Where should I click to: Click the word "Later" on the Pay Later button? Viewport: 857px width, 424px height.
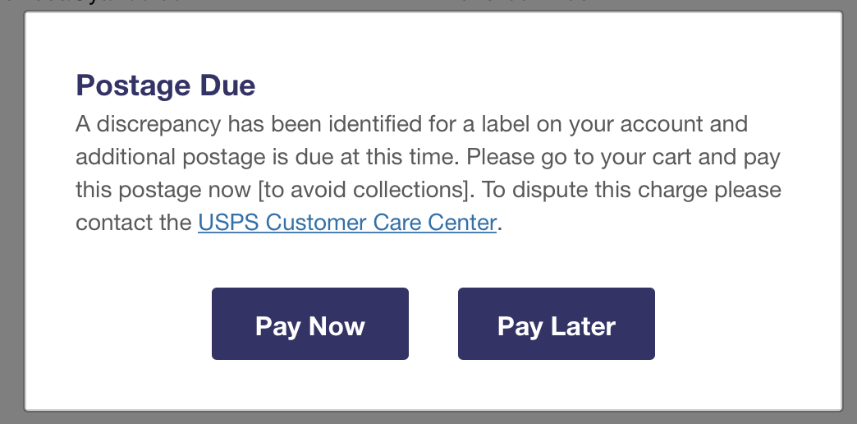(x=584, y=326)
